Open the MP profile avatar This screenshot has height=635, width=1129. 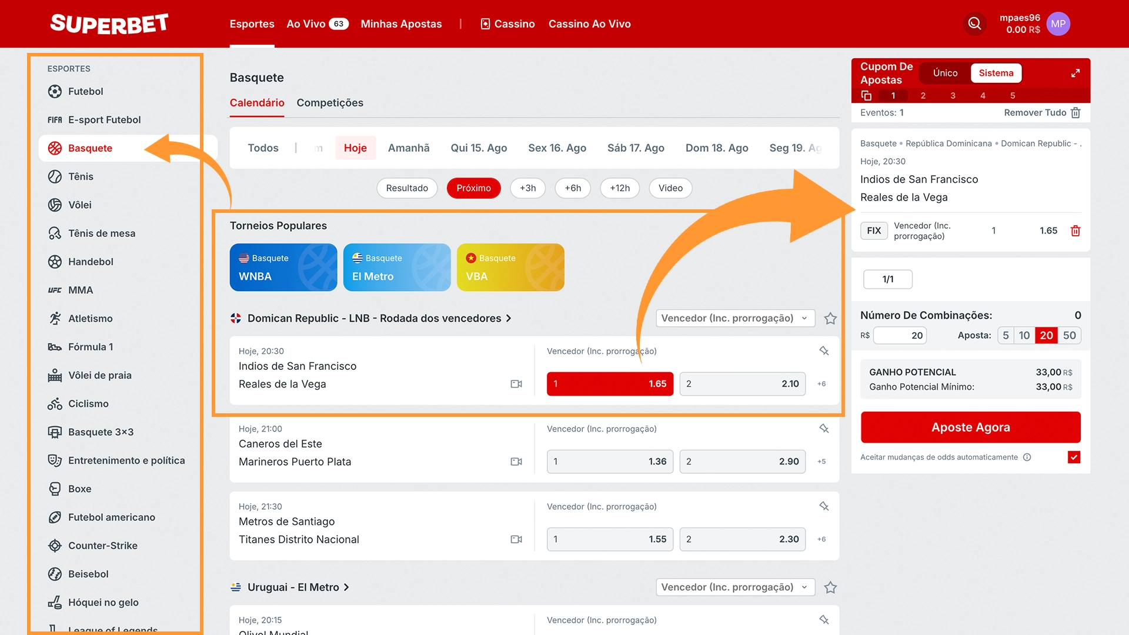click(1058, 24)
